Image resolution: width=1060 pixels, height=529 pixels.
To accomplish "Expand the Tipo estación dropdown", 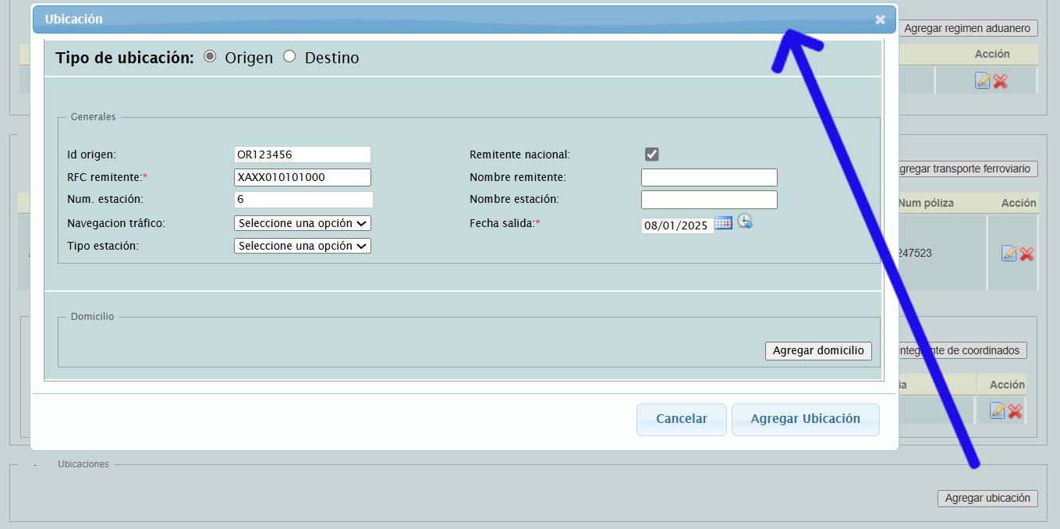I will (x=303, y=246).
